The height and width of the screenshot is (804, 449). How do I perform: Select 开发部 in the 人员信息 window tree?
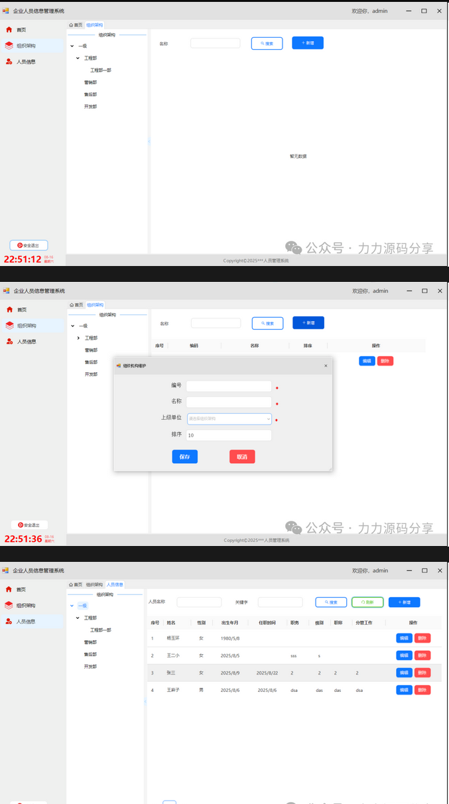pyautogui.click(x=90, y=666)
